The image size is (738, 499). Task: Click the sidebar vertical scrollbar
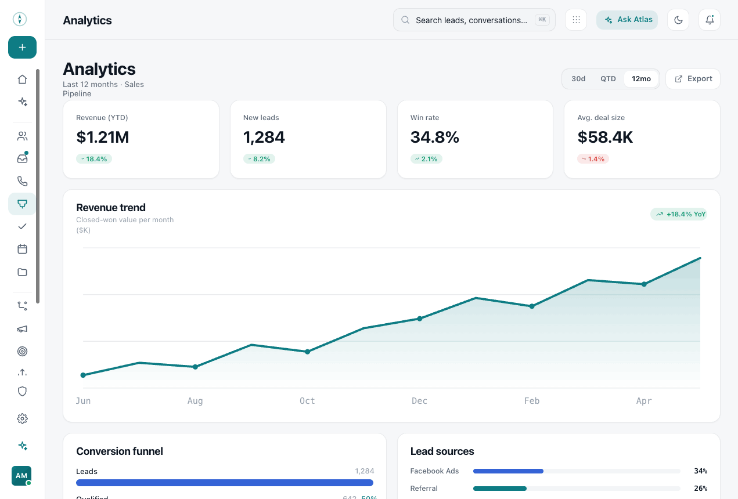pos(38,186)
